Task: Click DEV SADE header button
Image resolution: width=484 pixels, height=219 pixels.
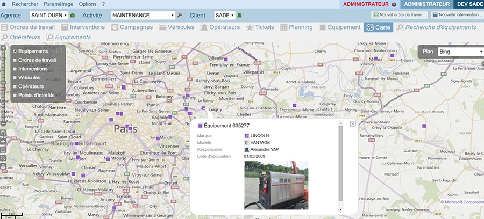Action: coord(468,4)
